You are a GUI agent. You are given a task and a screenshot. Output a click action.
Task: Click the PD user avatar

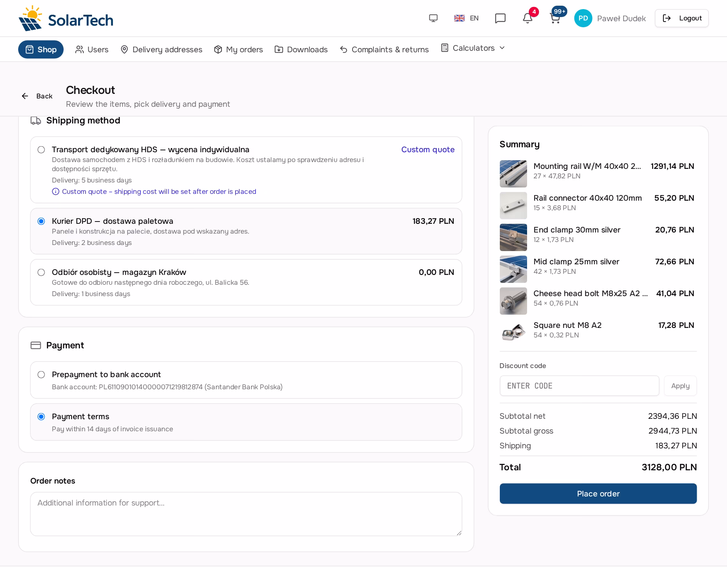pyautogui.click(x=583, y=18)
